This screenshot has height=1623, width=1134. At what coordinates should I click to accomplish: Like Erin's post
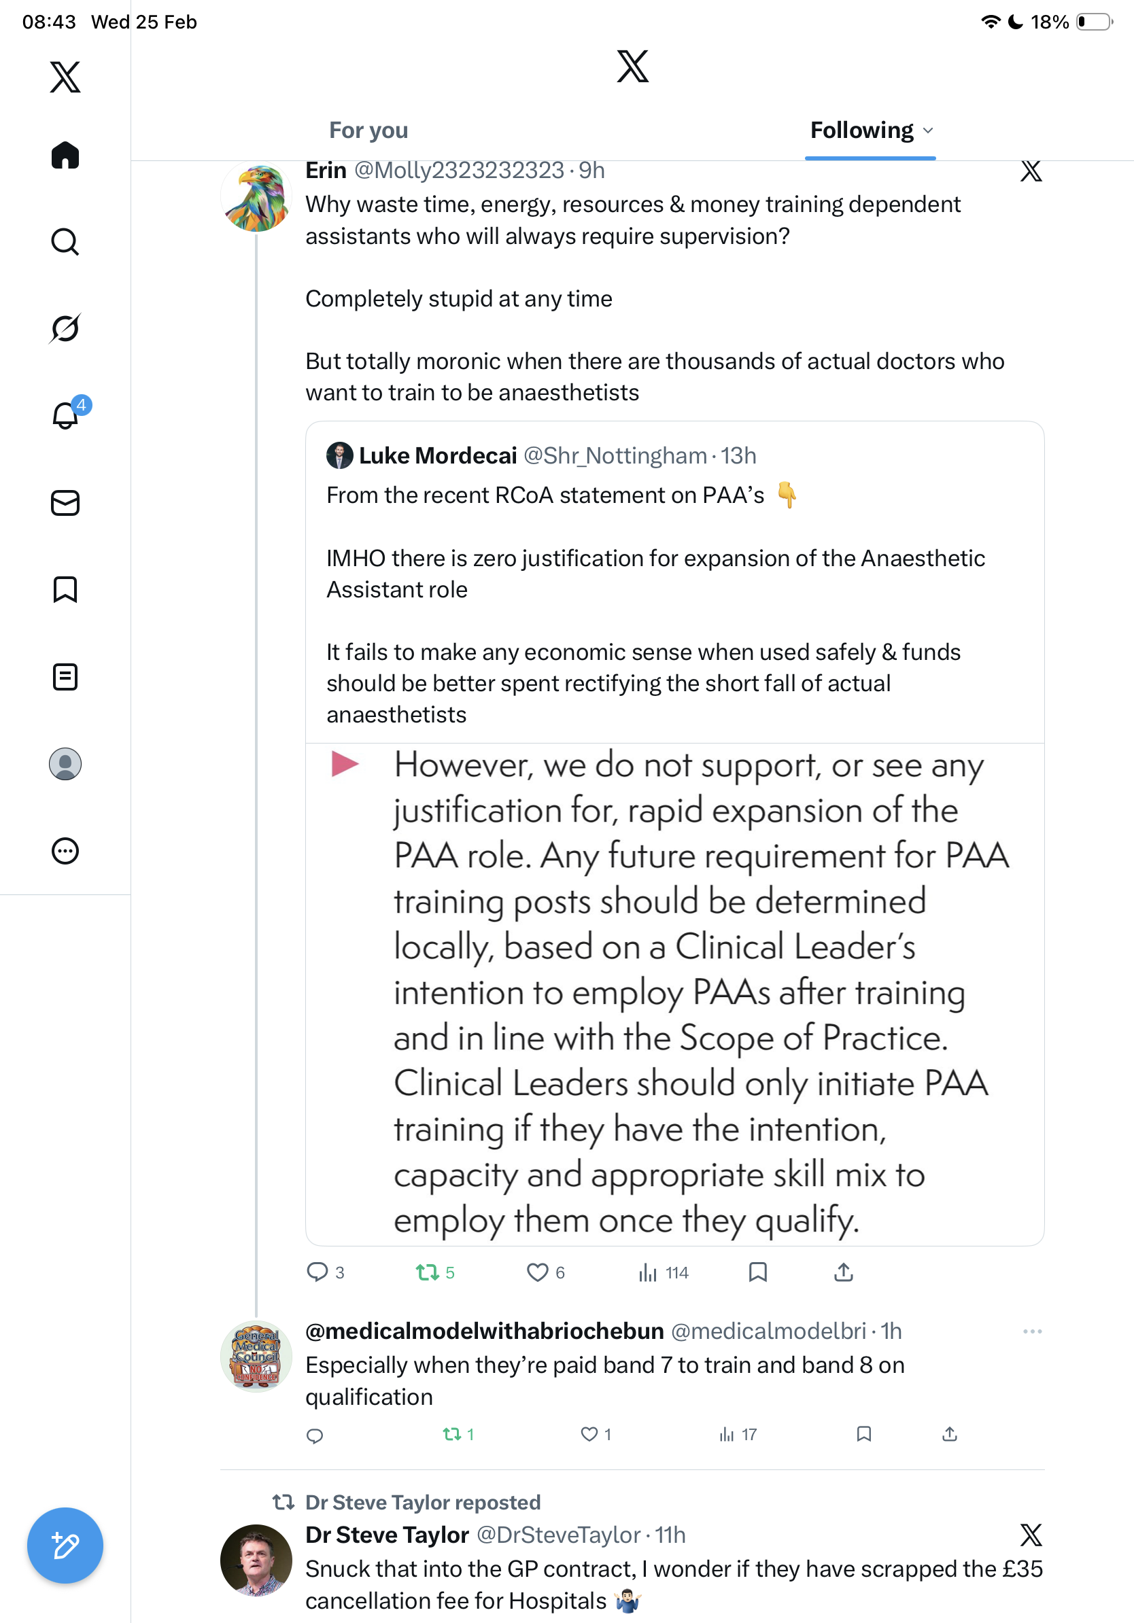pos(537,1272)
